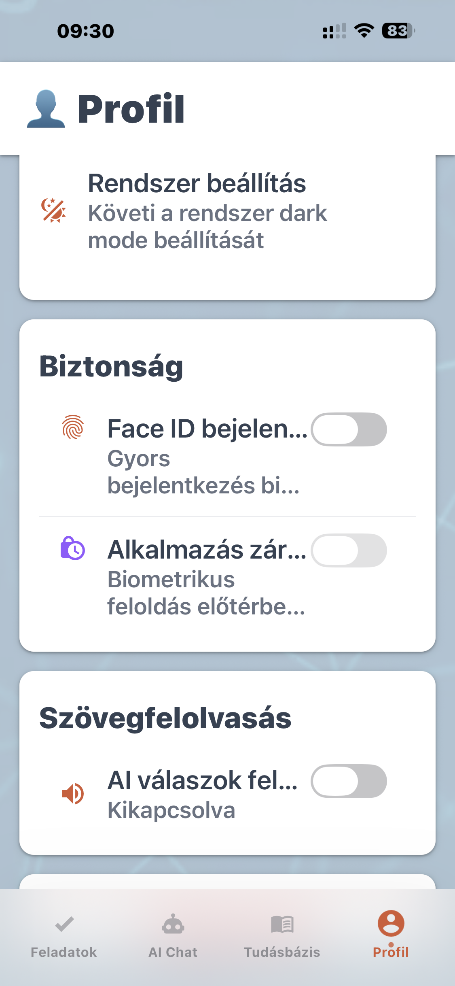Tap the Wi-Fi icon in status bar
Screen dimensions: 455x986
pyautogui.click(x=364, y=31)
